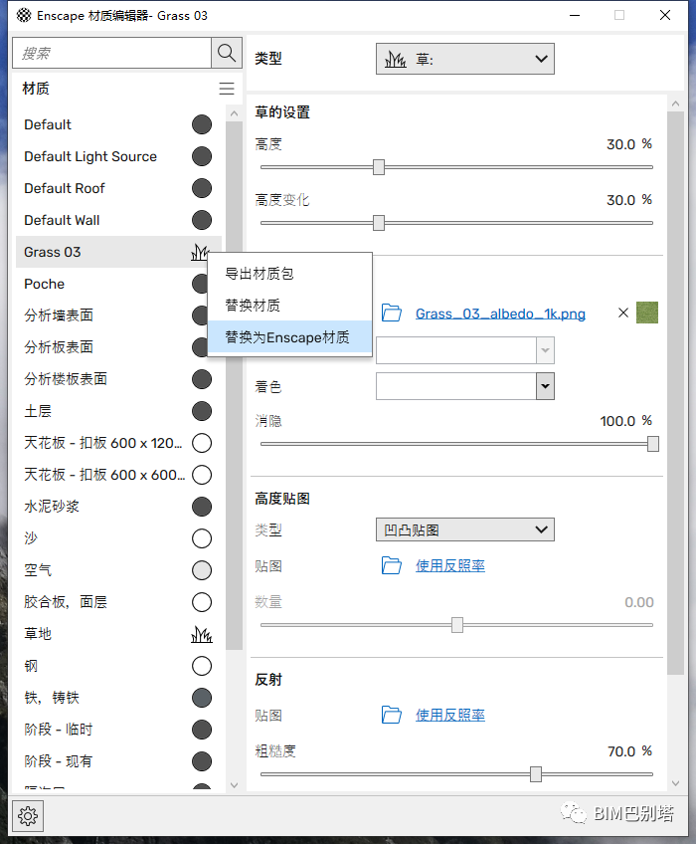Image resolution: width=696 pixels, height=844 pixels.
Task: Click the 数量 slider handle
Action: click(x=457, y=625)
